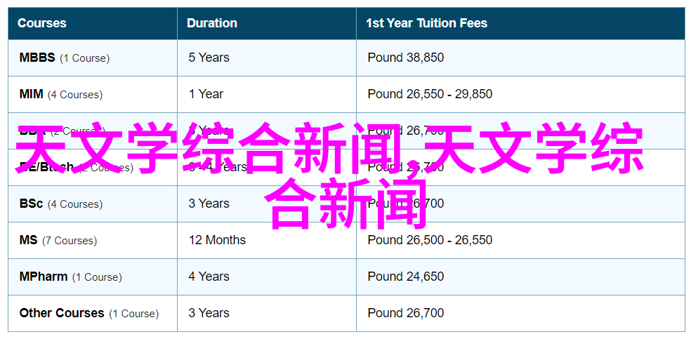Select the Pound 26,550 - 29,850 fee cell

pos(520,94)
